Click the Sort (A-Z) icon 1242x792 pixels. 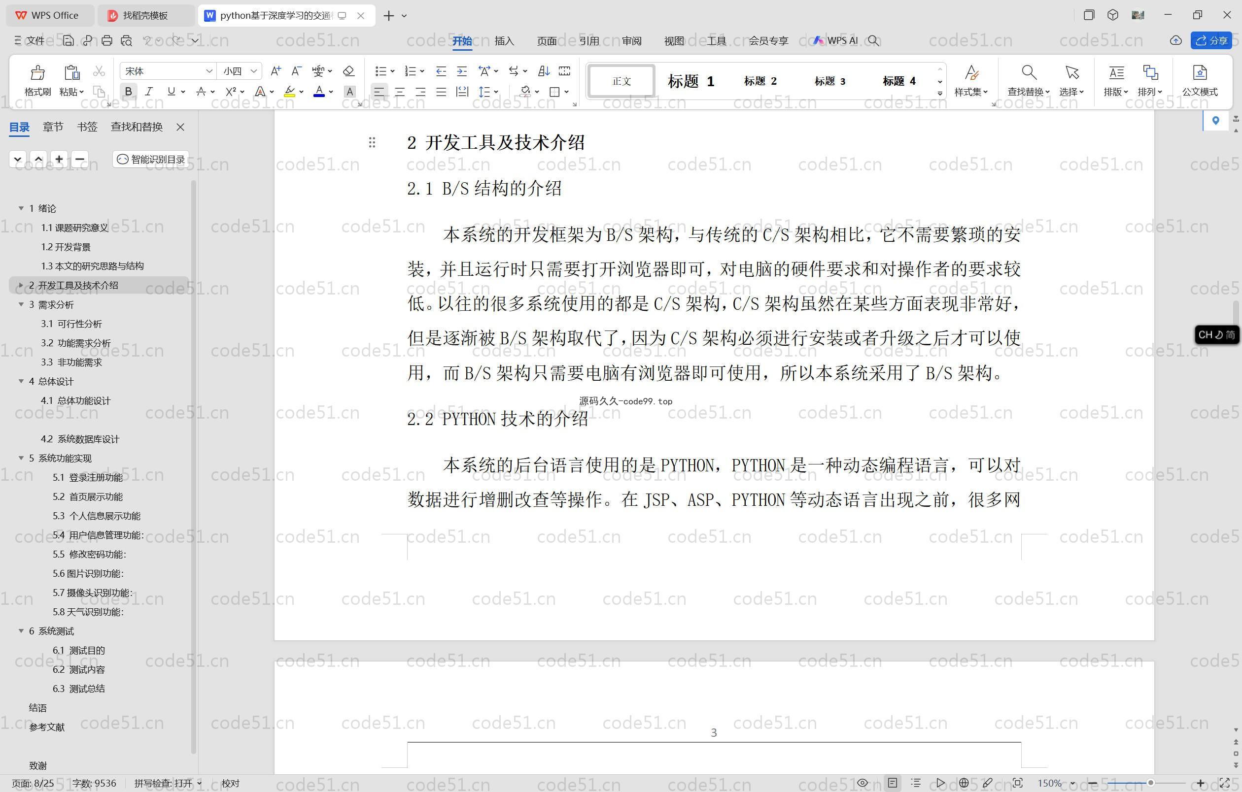tap(544, 70)
